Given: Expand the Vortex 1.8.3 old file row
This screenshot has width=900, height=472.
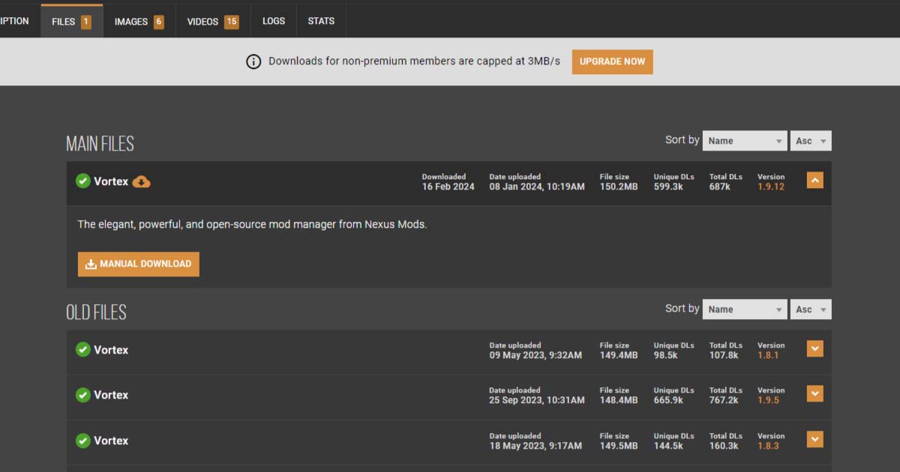Looking at the screenshot, I should 815,440.
